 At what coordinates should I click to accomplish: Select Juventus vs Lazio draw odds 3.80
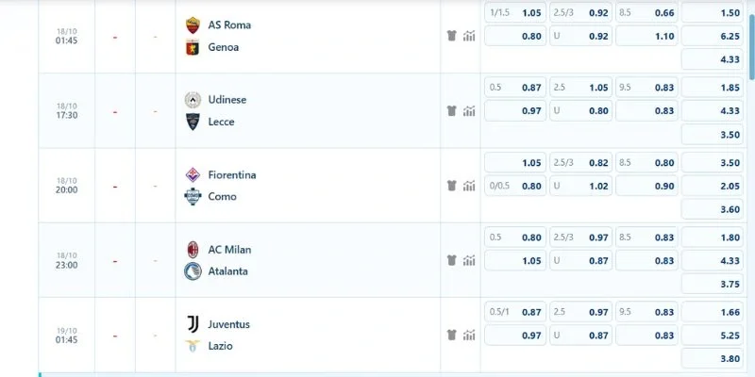point(713,358)
